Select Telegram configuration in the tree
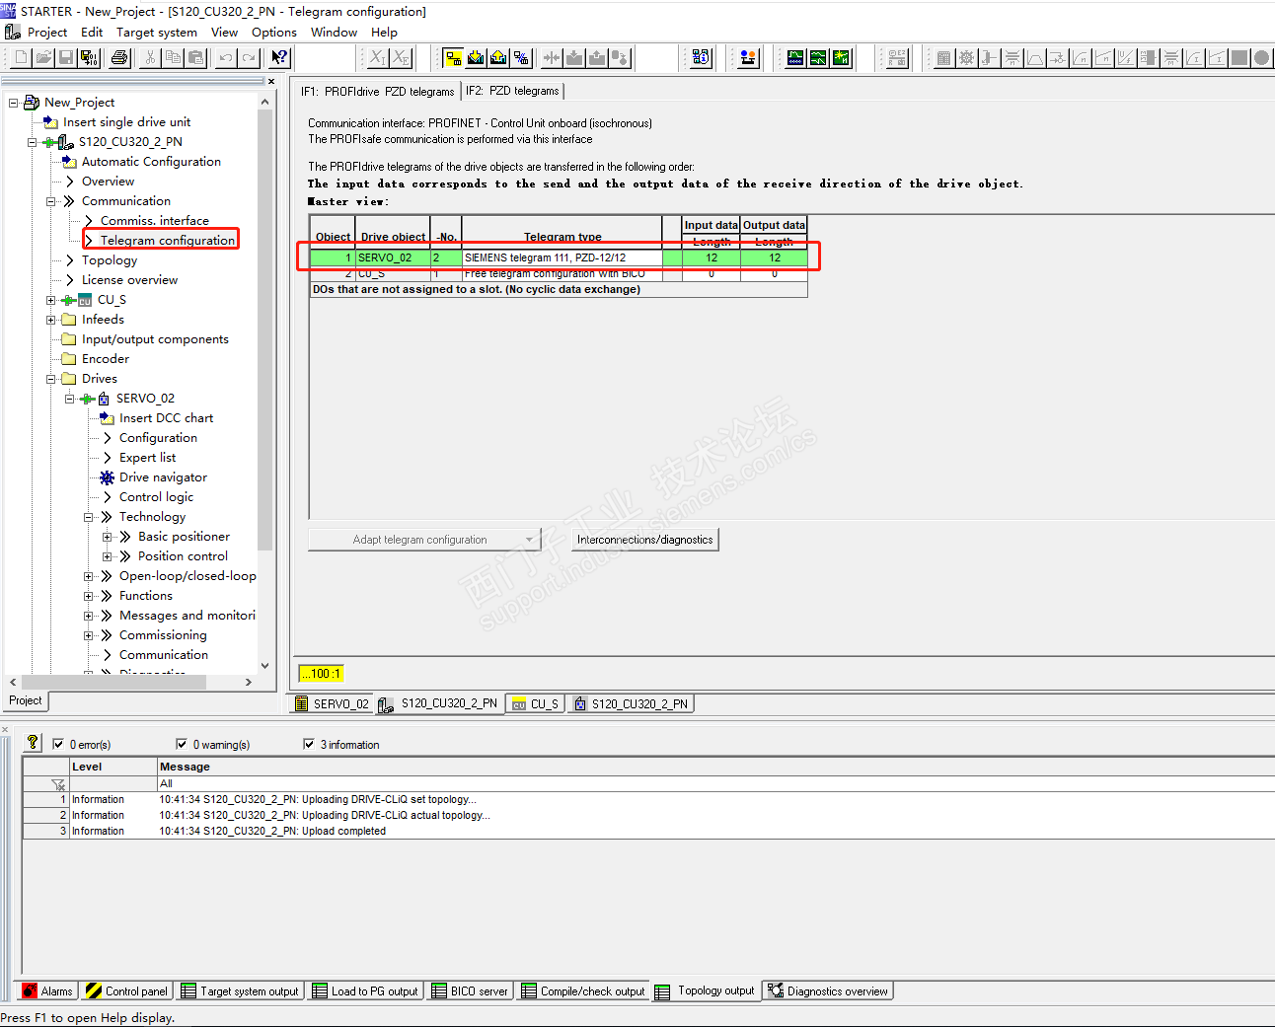 167,241
